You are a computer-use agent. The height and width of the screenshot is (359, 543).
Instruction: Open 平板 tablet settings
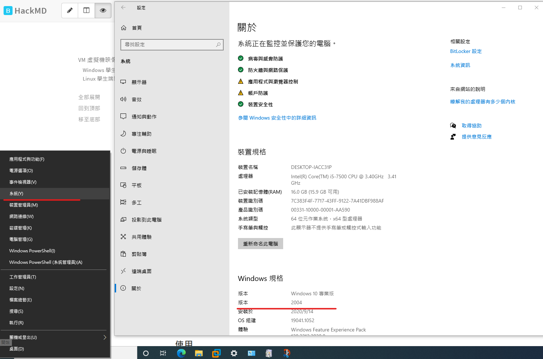point(172,185)
